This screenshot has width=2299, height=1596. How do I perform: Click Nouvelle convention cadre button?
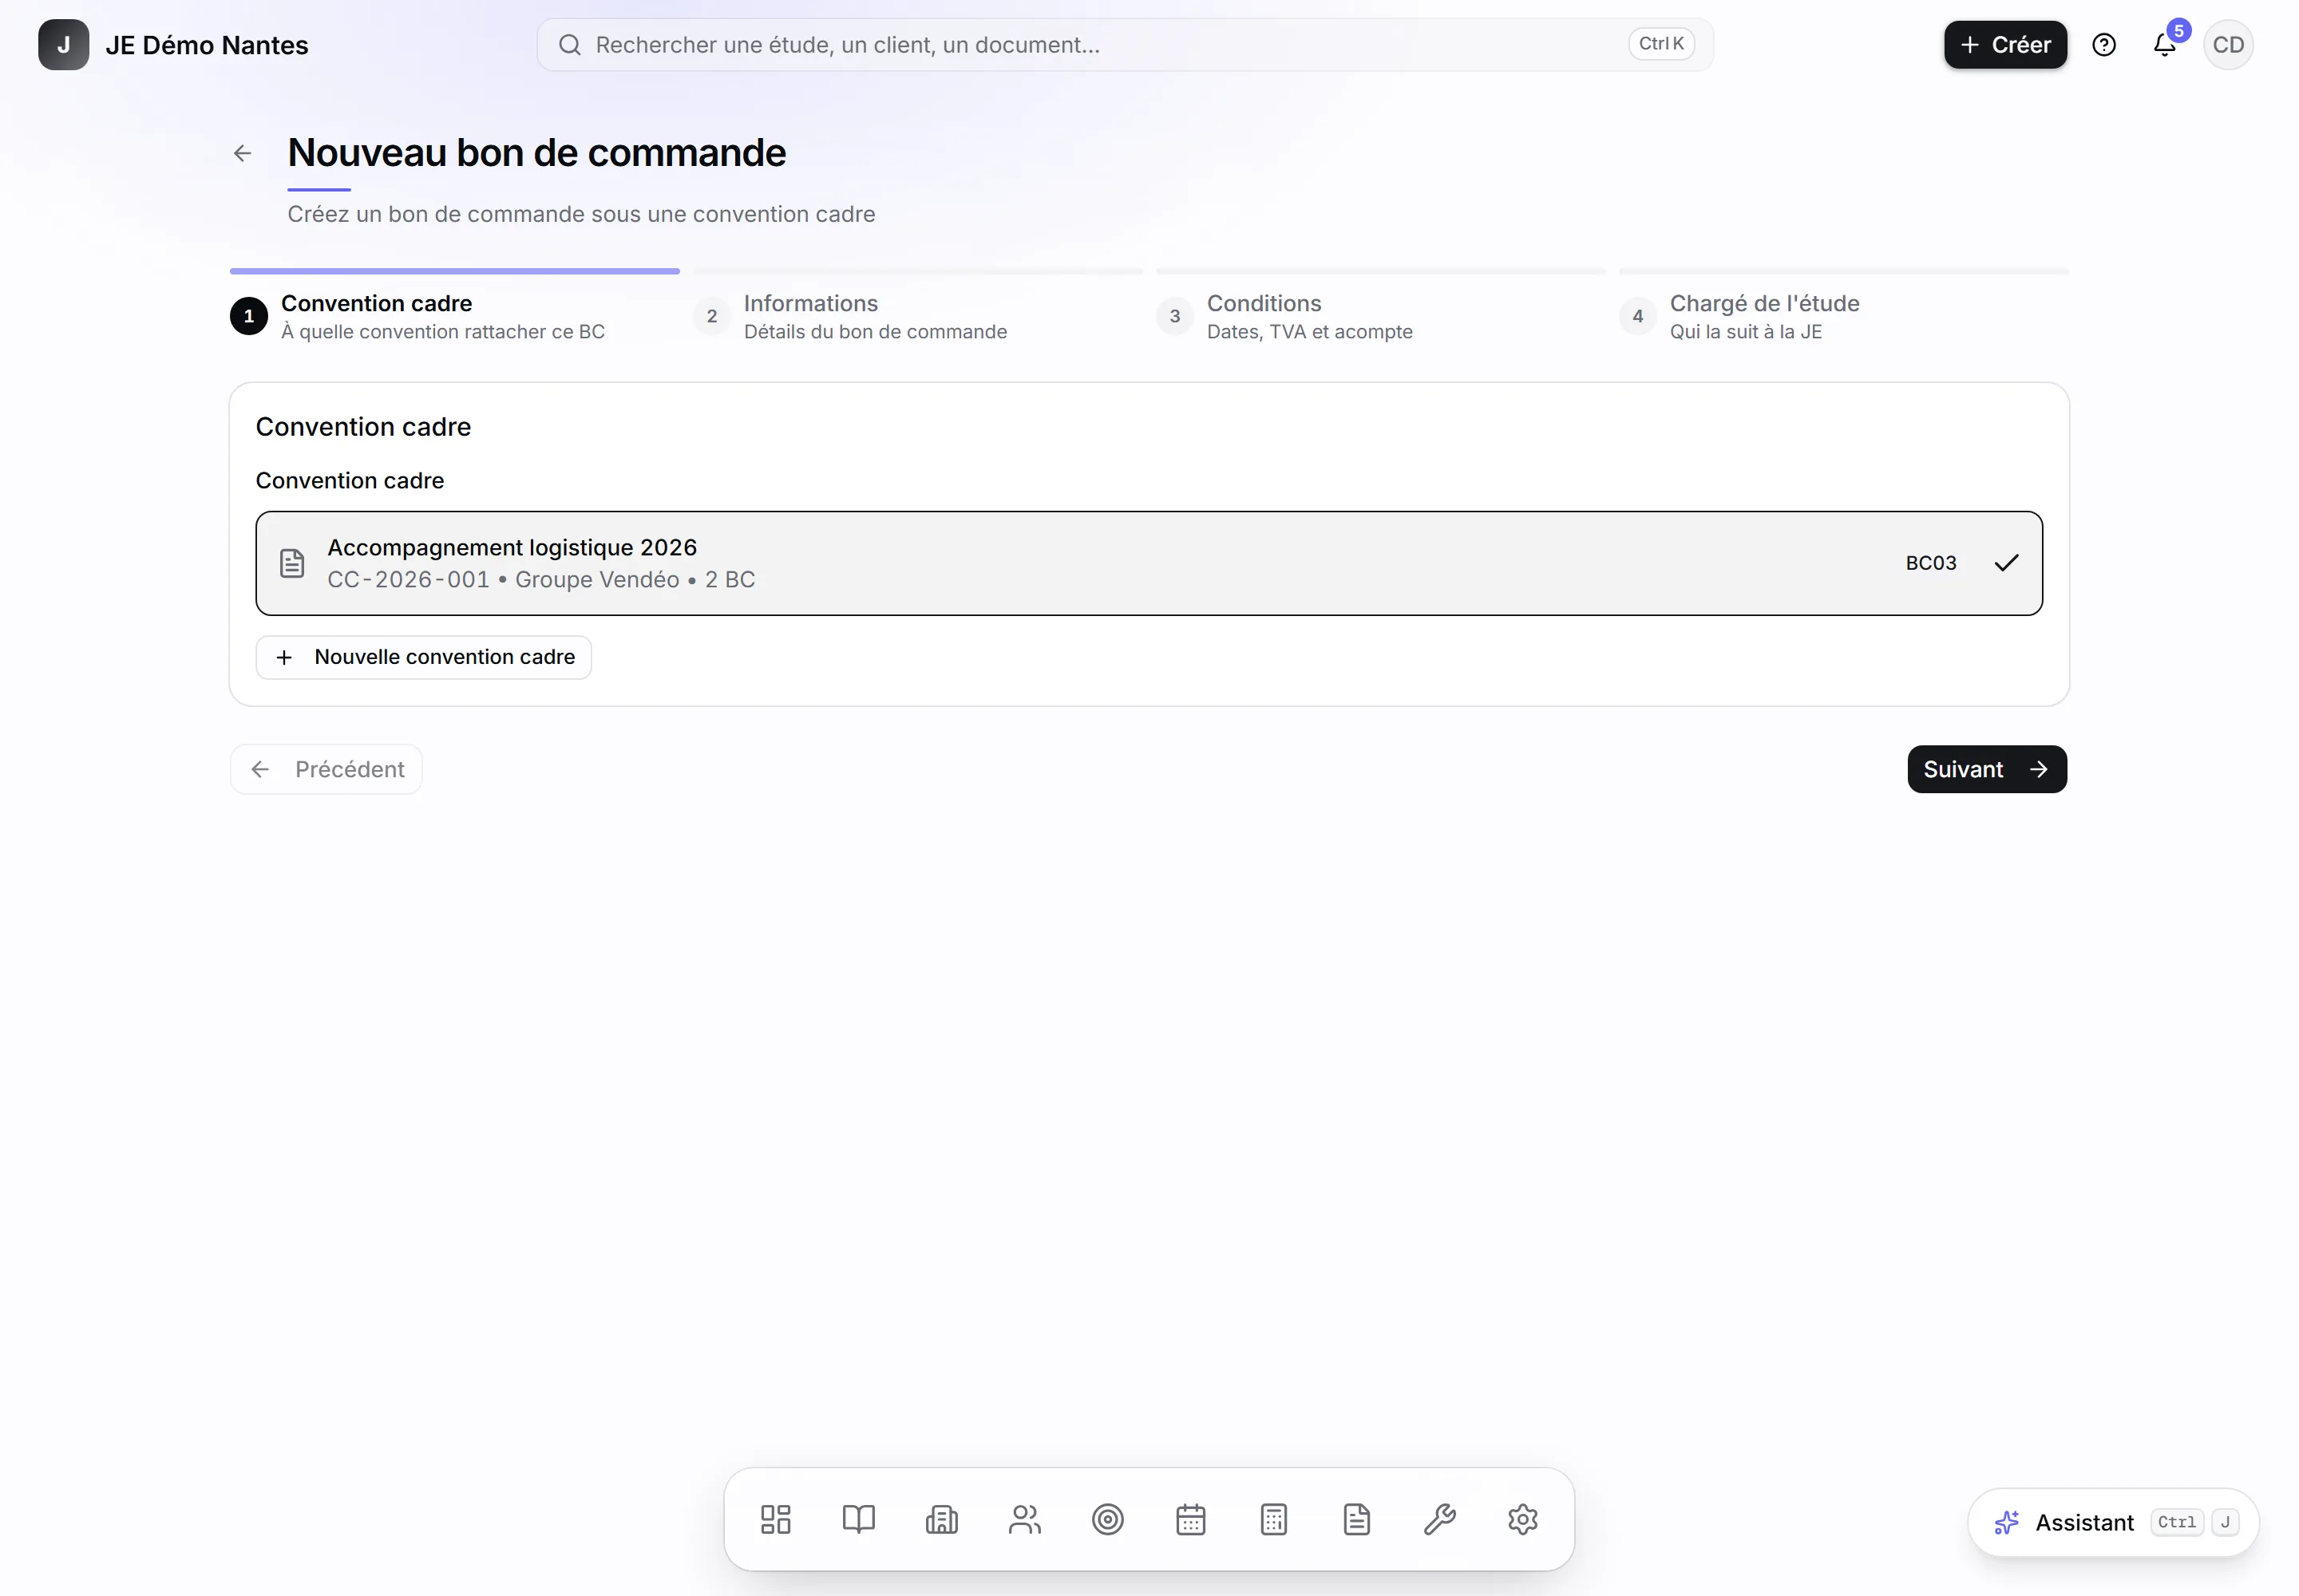pos(423,657)
